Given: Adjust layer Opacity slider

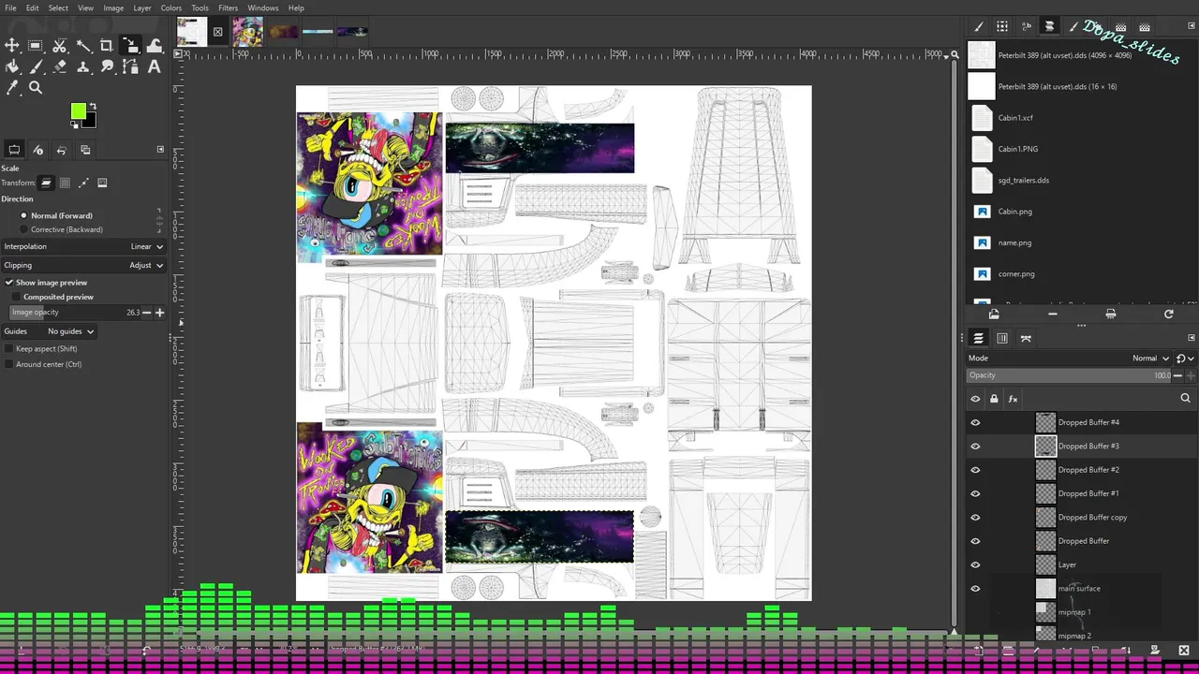Looking at the screenshot, I should (x=1069, y=375).
